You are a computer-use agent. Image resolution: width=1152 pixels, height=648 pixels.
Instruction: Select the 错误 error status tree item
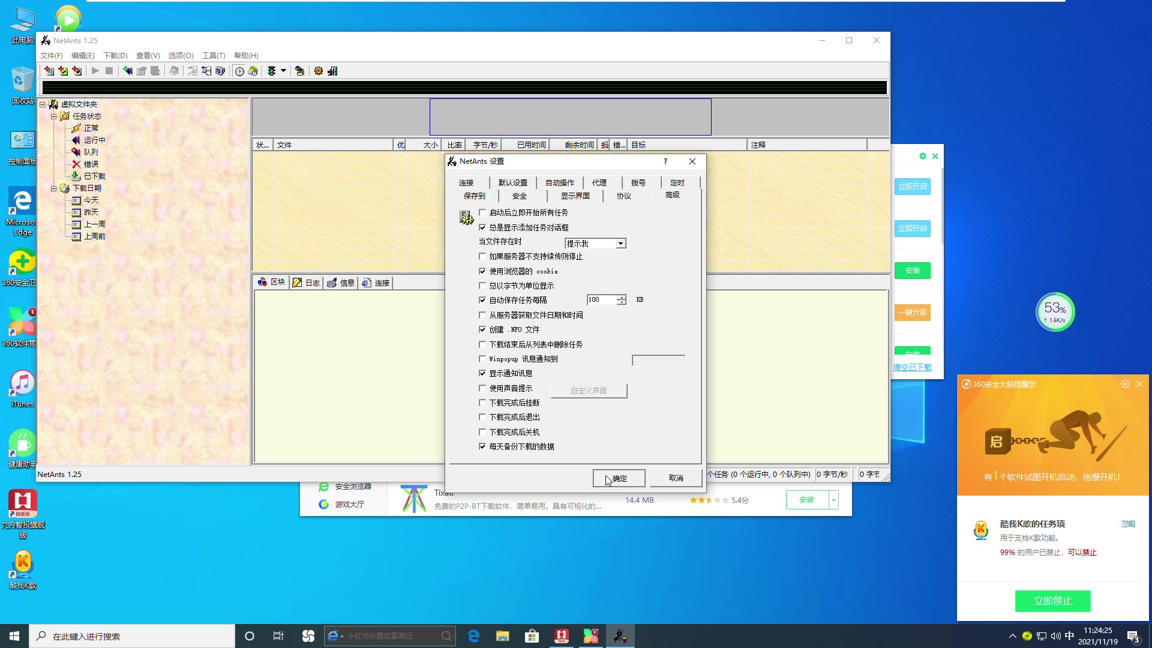point(91,164)
